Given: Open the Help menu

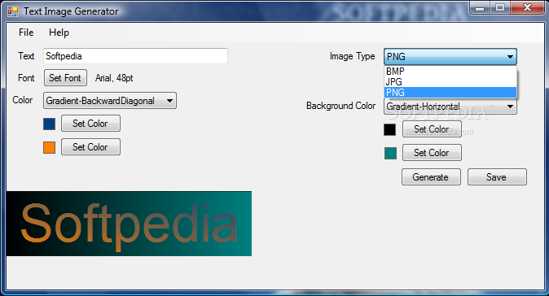Looking at the screenshot, I should point(59,33).
